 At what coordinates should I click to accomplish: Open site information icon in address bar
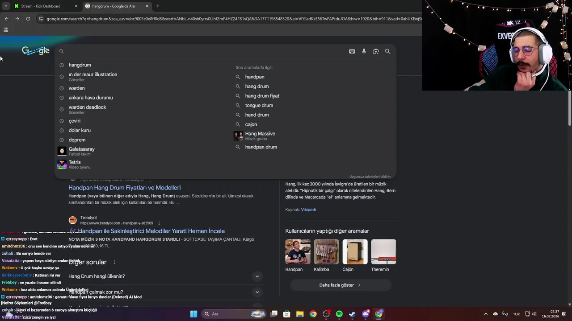41,19
